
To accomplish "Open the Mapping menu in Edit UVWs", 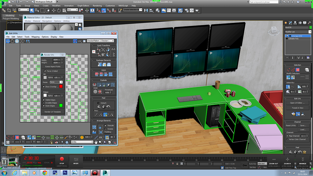I will [36, 37].
